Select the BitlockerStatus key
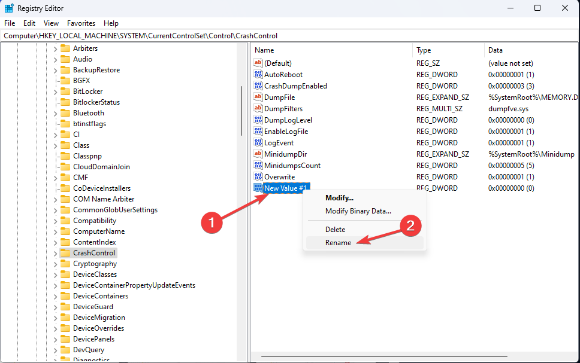Screen dimensions: 580x363 point(96,102)
